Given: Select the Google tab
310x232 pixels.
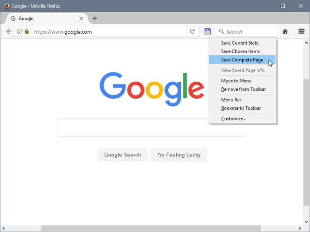Looking at the screenshot, I should (47, 19).
